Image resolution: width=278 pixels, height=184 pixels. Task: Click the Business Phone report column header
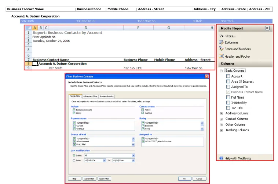(x=89, y=9)
